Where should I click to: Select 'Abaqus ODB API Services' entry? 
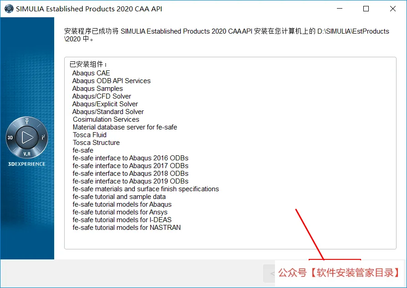pyautogui.click(x=112, y=81)
